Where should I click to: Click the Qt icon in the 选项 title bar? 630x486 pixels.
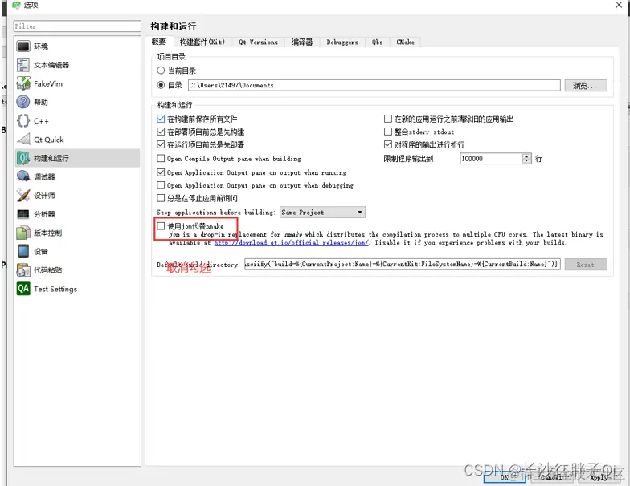tap(16, 5)
